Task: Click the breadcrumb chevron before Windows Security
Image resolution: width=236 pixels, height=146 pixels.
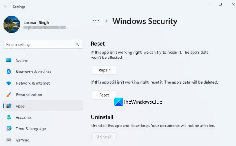Action: [107, 21]
